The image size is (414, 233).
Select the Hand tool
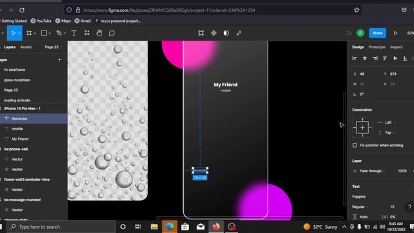tap(99, 33)
